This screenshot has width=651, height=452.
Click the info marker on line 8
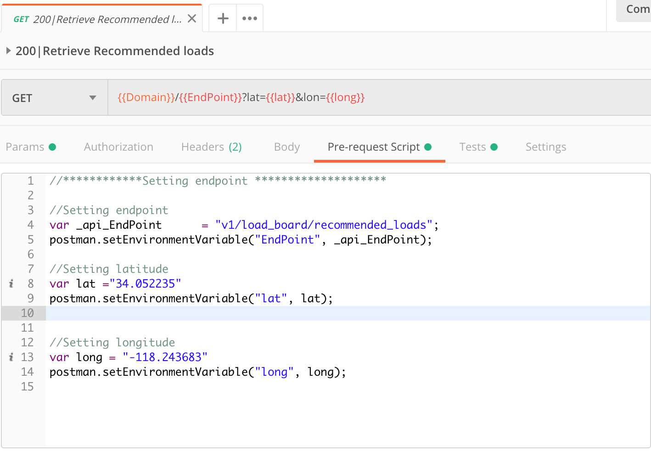click(11, 283)
